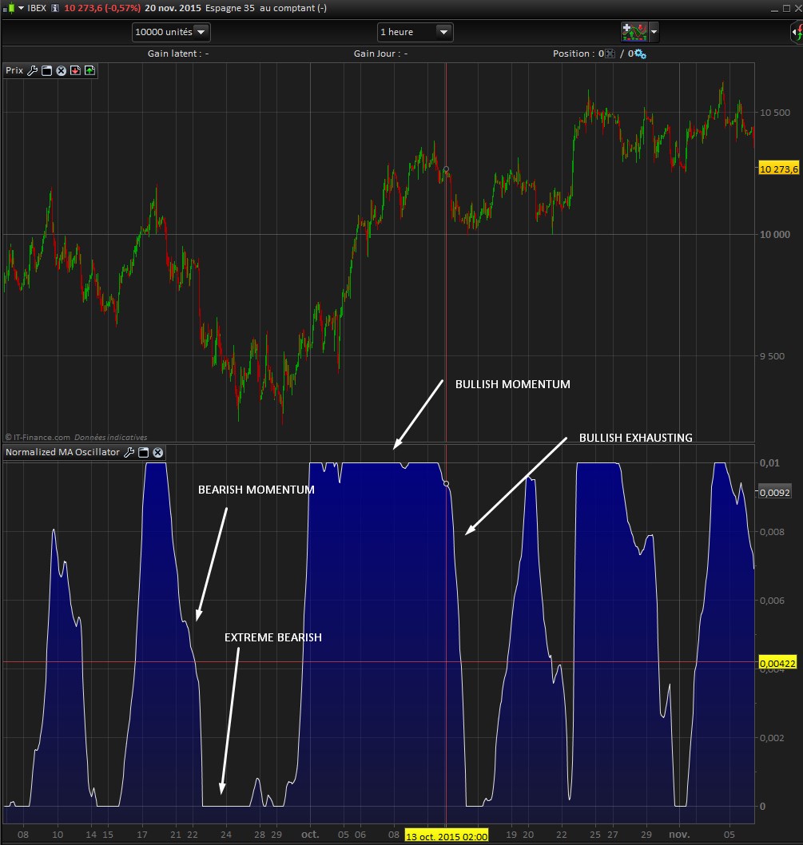803x845 pixels.
Task: Remove the Normalized MA Oscillator indicator
Action: [x=158, y=452]
